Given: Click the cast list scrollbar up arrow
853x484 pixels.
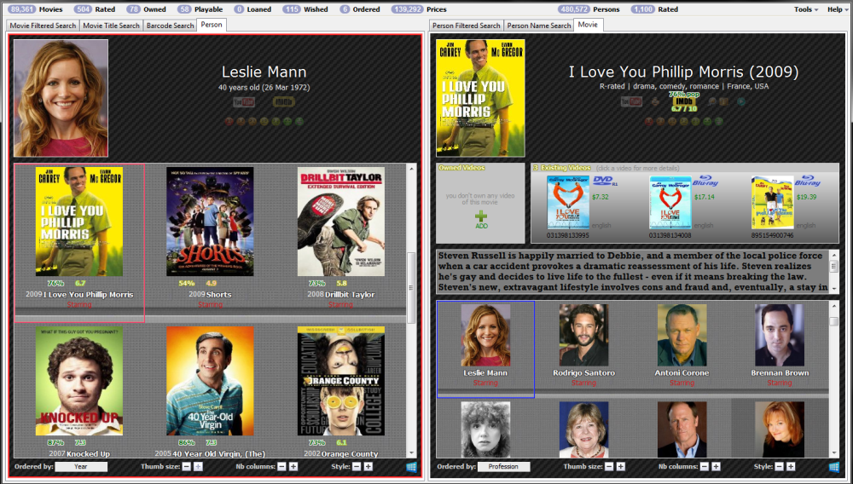Looking at the screenshot, I should coord(834,307).
